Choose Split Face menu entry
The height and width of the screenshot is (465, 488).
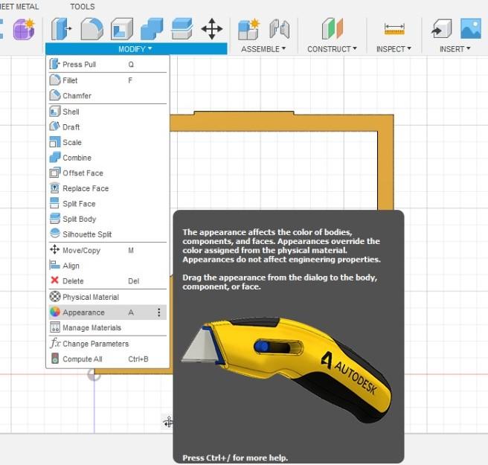pyautogui.click(x=107, y=204)
